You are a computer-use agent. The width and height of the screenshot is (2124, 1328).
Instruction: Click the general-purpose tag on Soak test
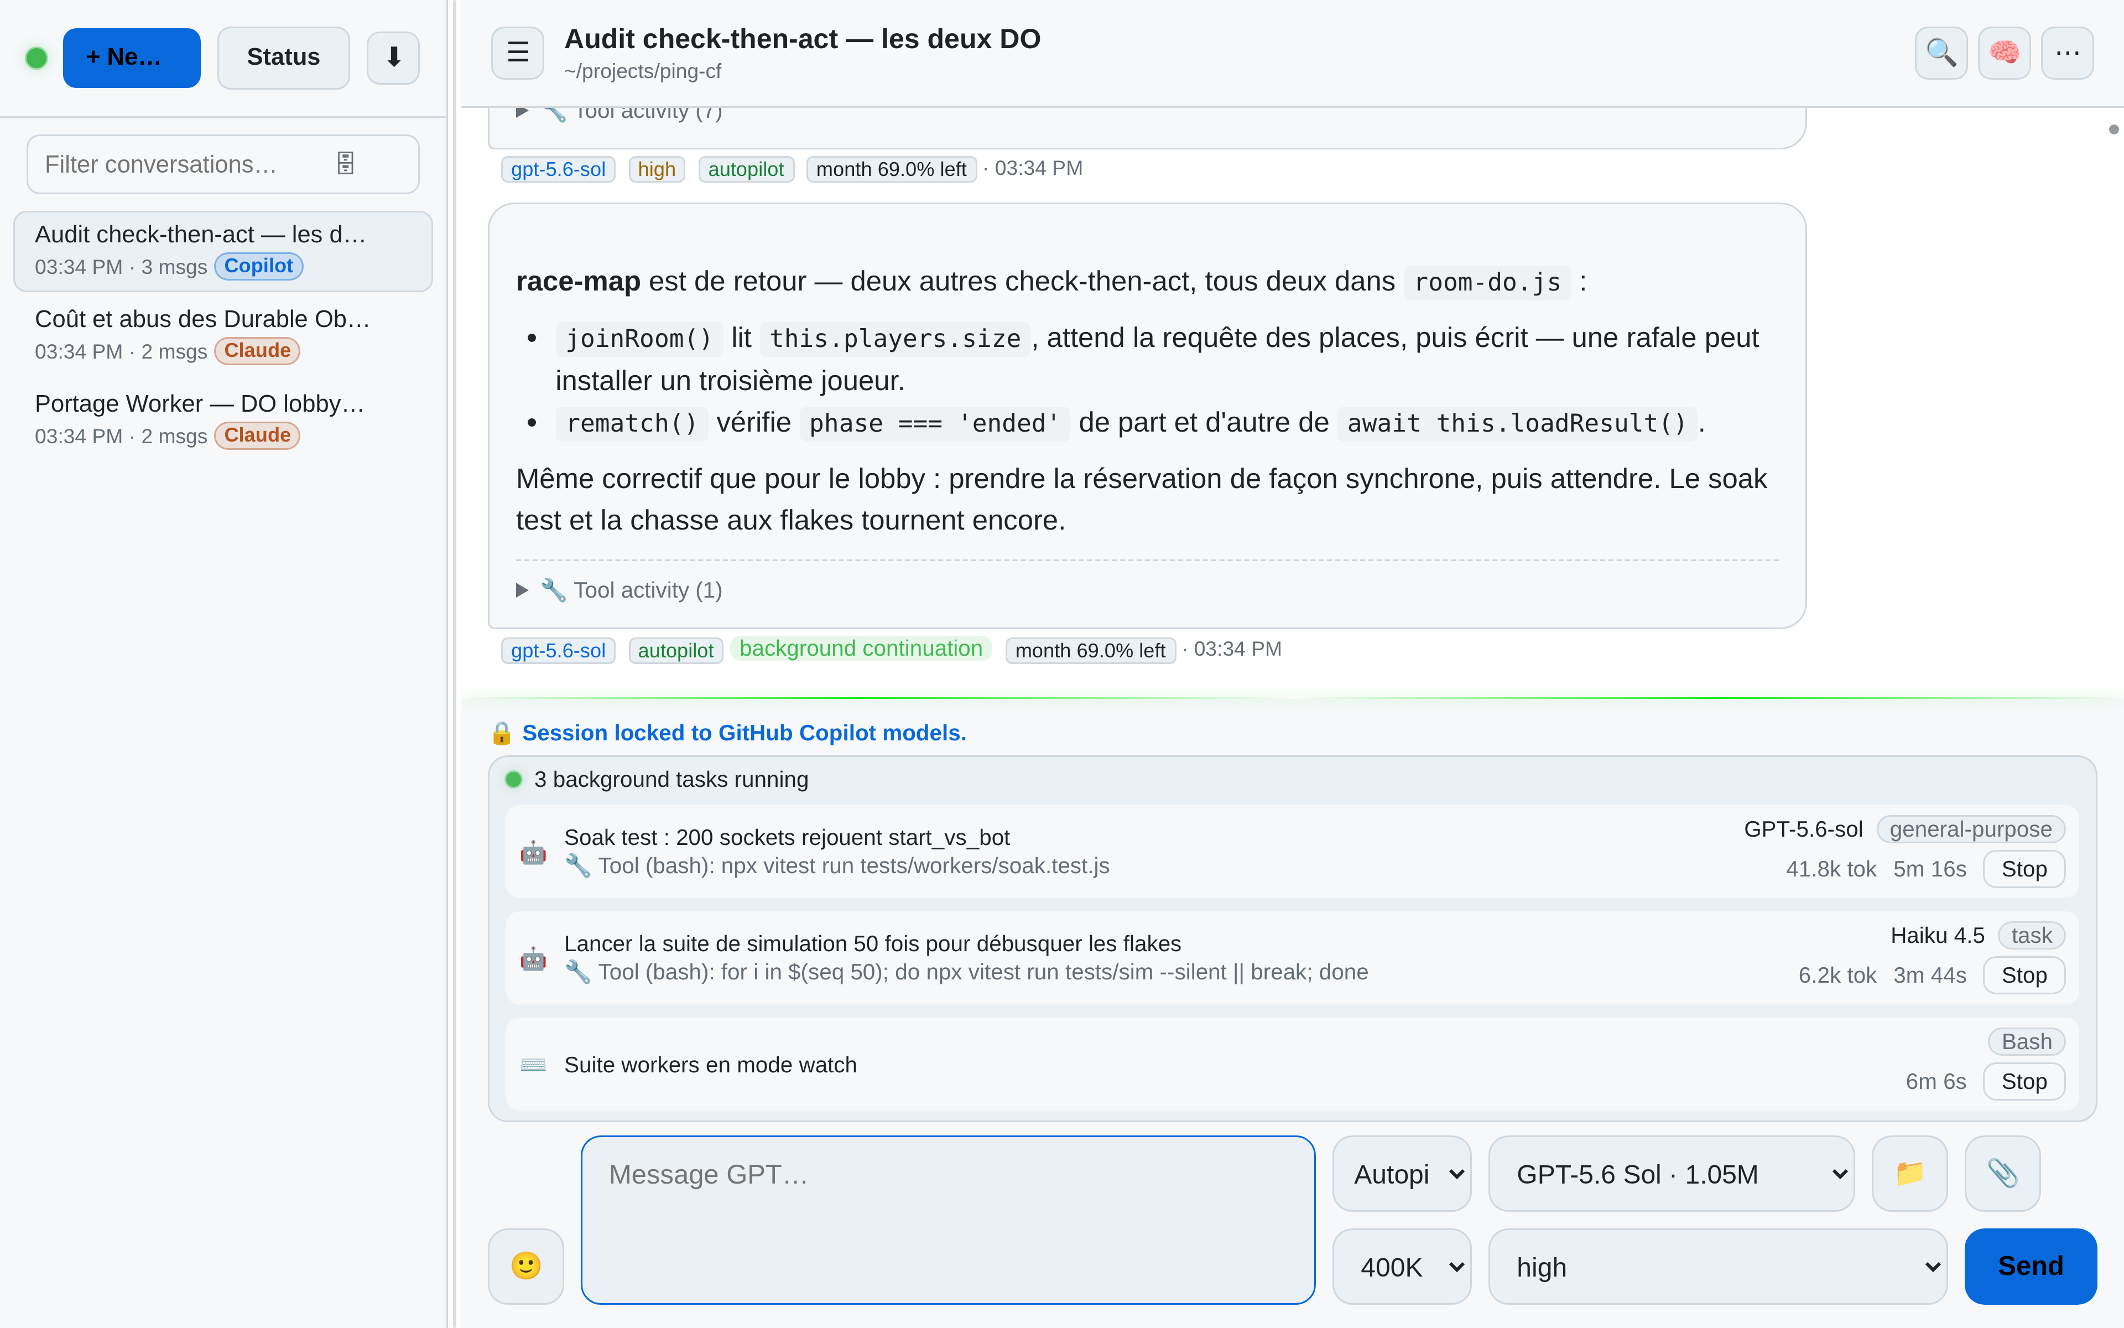1970,829
